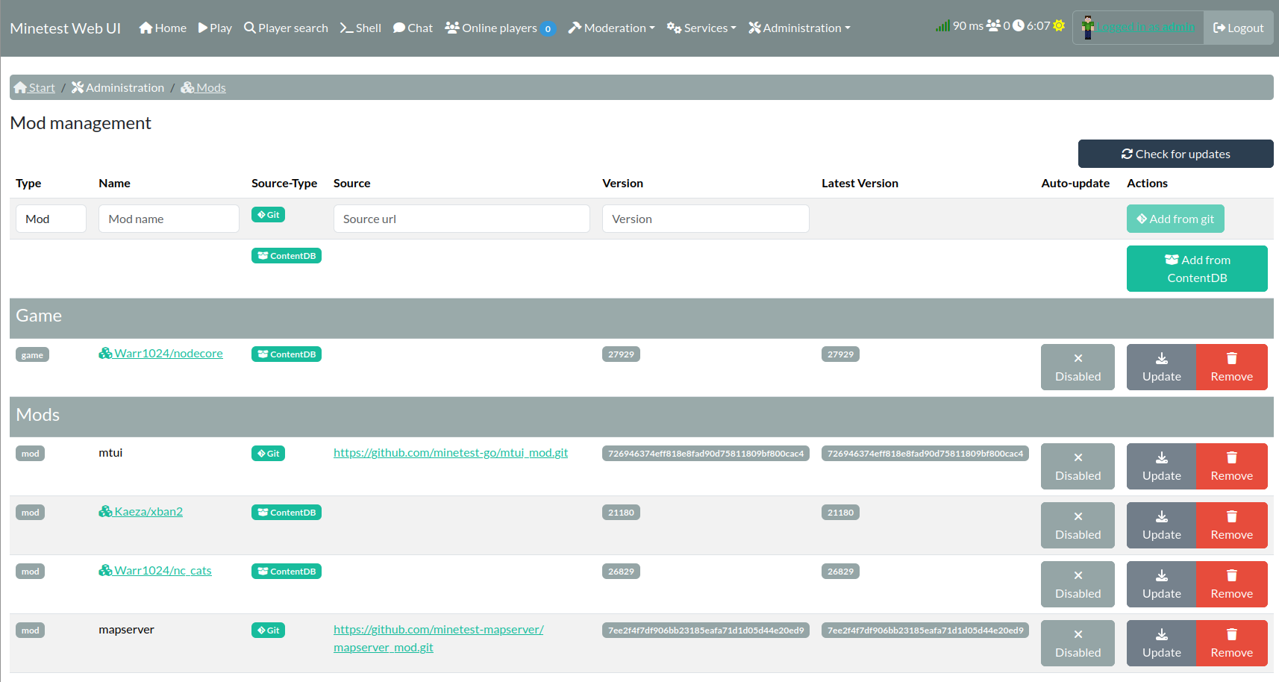Go to Start breadcrumb
This screenshot has width=1279, height=682.
click(34, 87)
